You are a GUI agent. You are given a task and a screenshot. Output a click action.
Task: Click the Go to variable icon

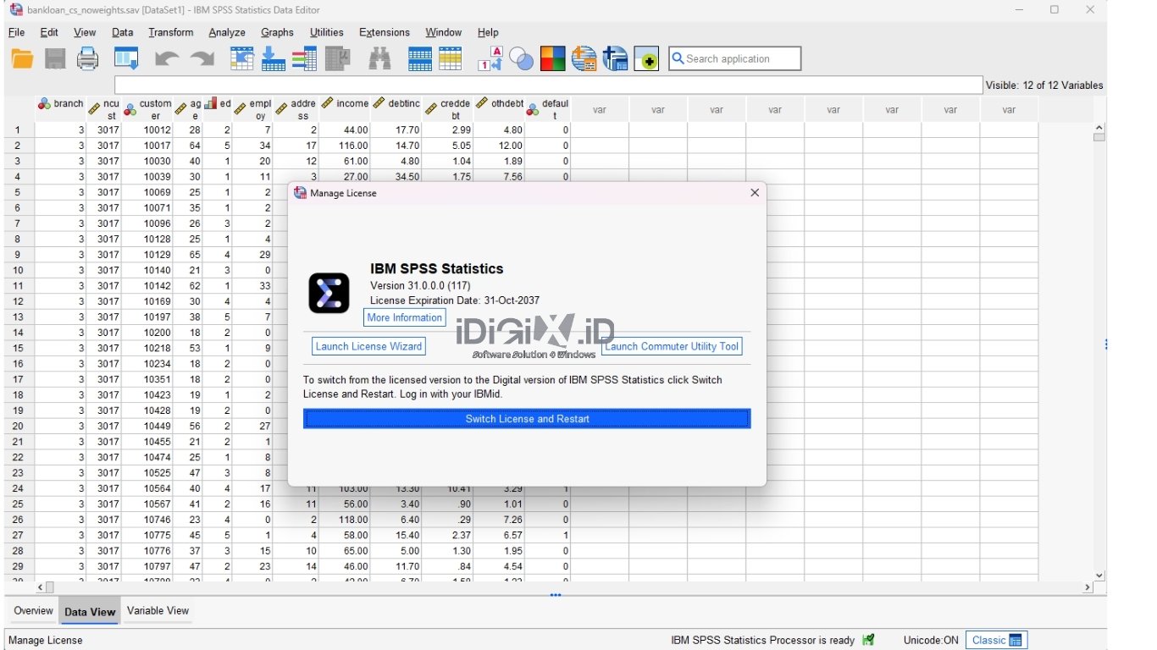pos(274,58)
